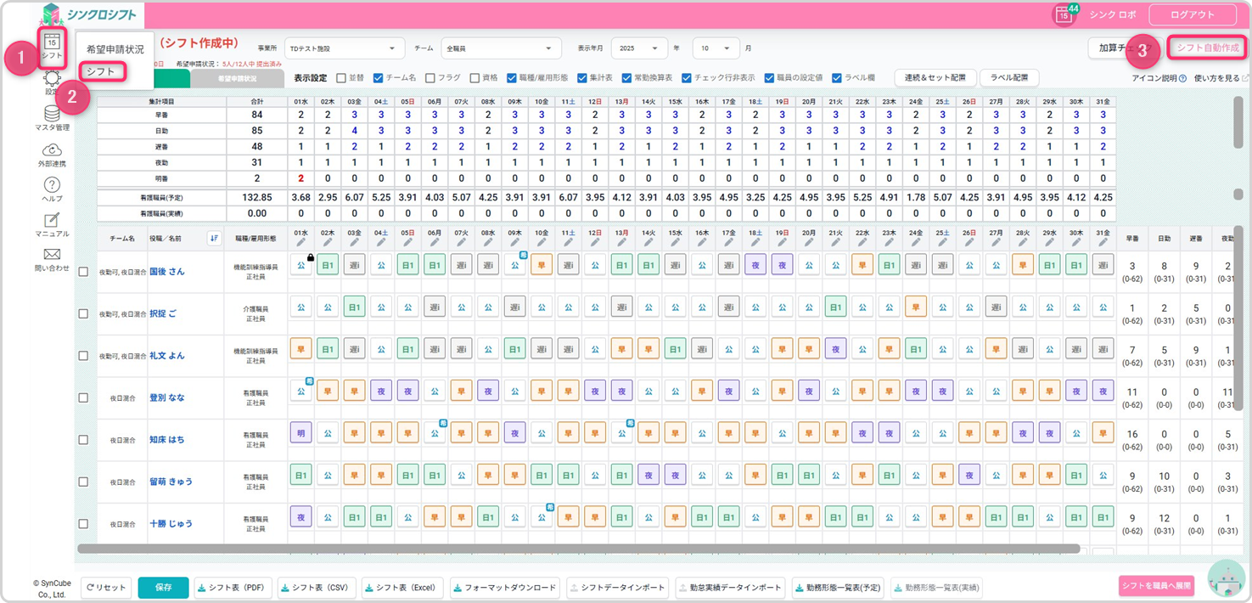Uncheck the チーム名 checkbox

click(x=379, y=77)
